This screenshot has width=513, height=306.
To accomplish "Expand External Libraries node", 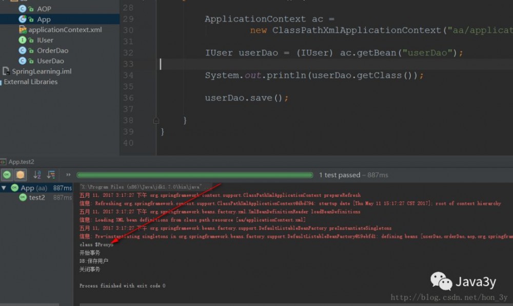I will pos(30,82).
